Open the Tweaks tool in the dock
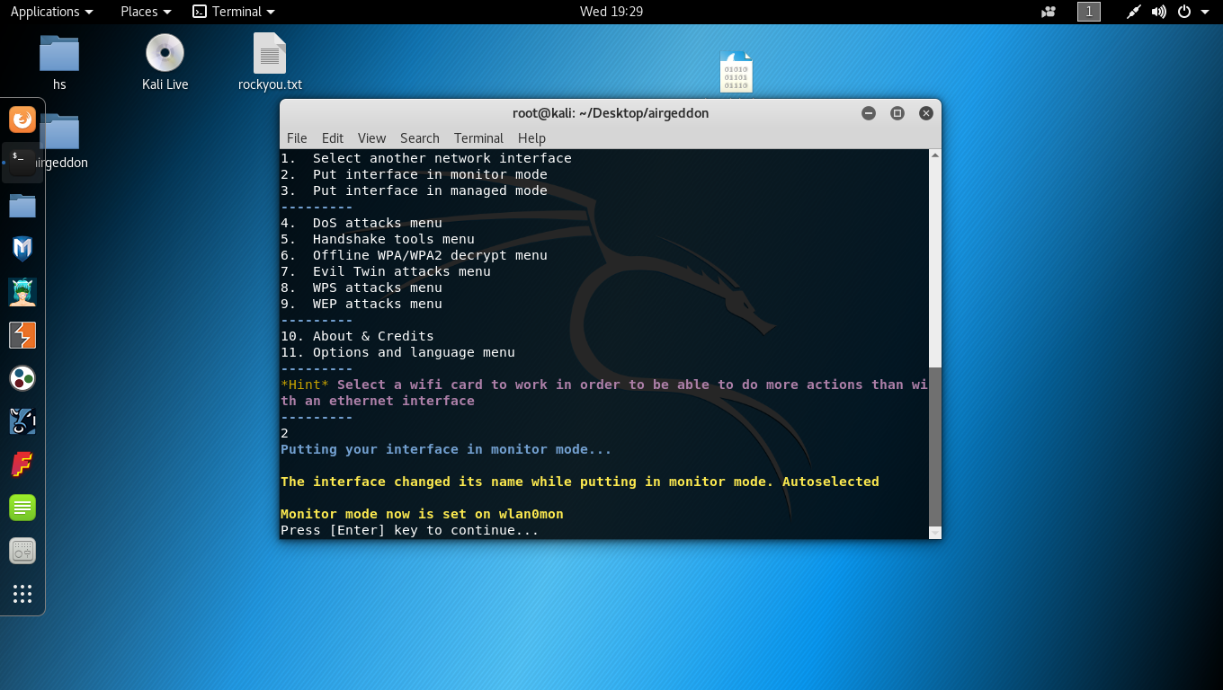 click(x=22, y=551)
